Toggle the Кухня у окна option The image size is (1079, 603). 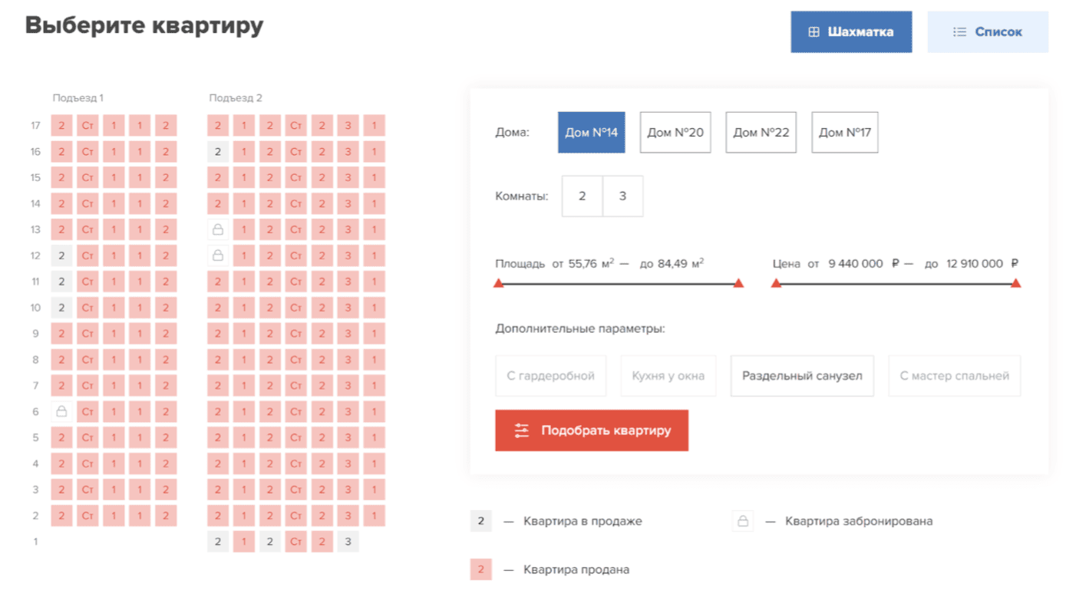click(668, 376)
